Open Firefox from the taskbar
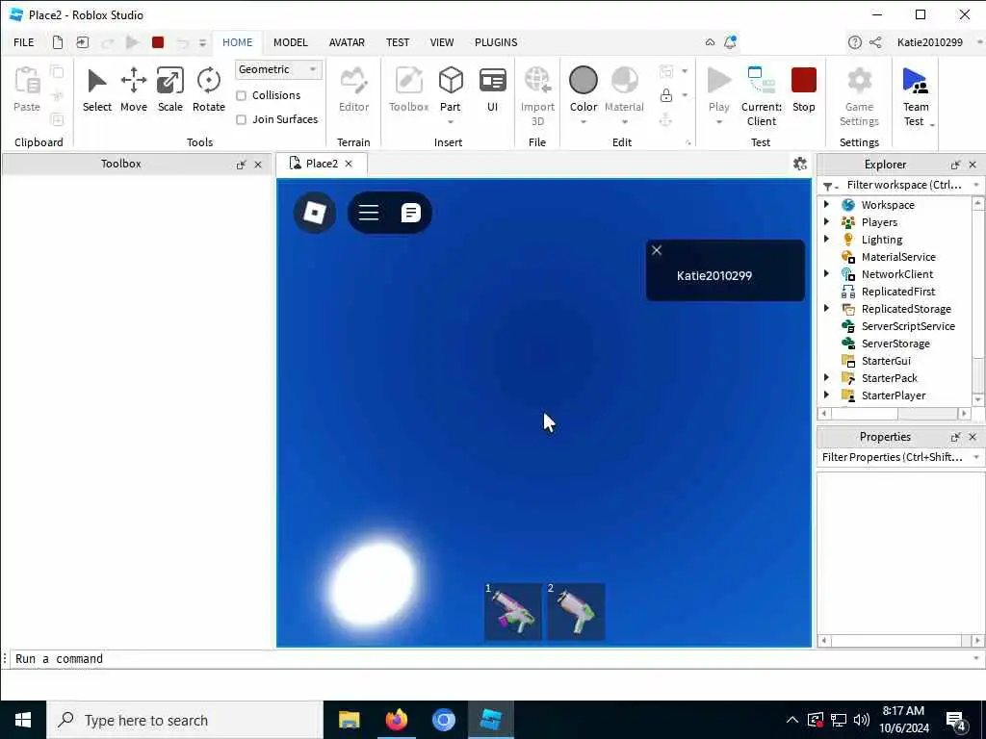 coord(396,720)
